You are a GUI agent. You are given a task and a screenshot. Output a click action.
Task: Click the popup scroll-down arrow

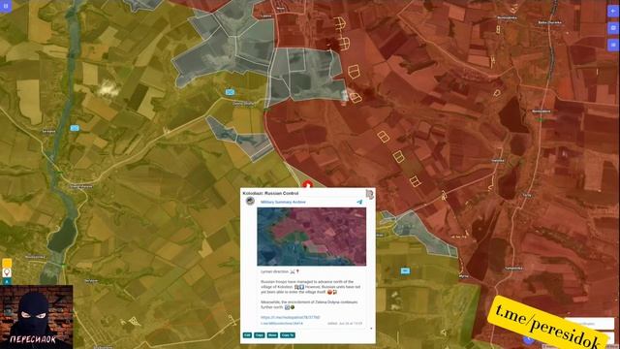click(371, 329)
